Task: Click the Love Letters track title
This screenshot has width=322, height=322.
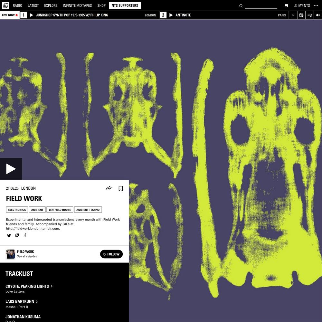Action: [15, 291]
